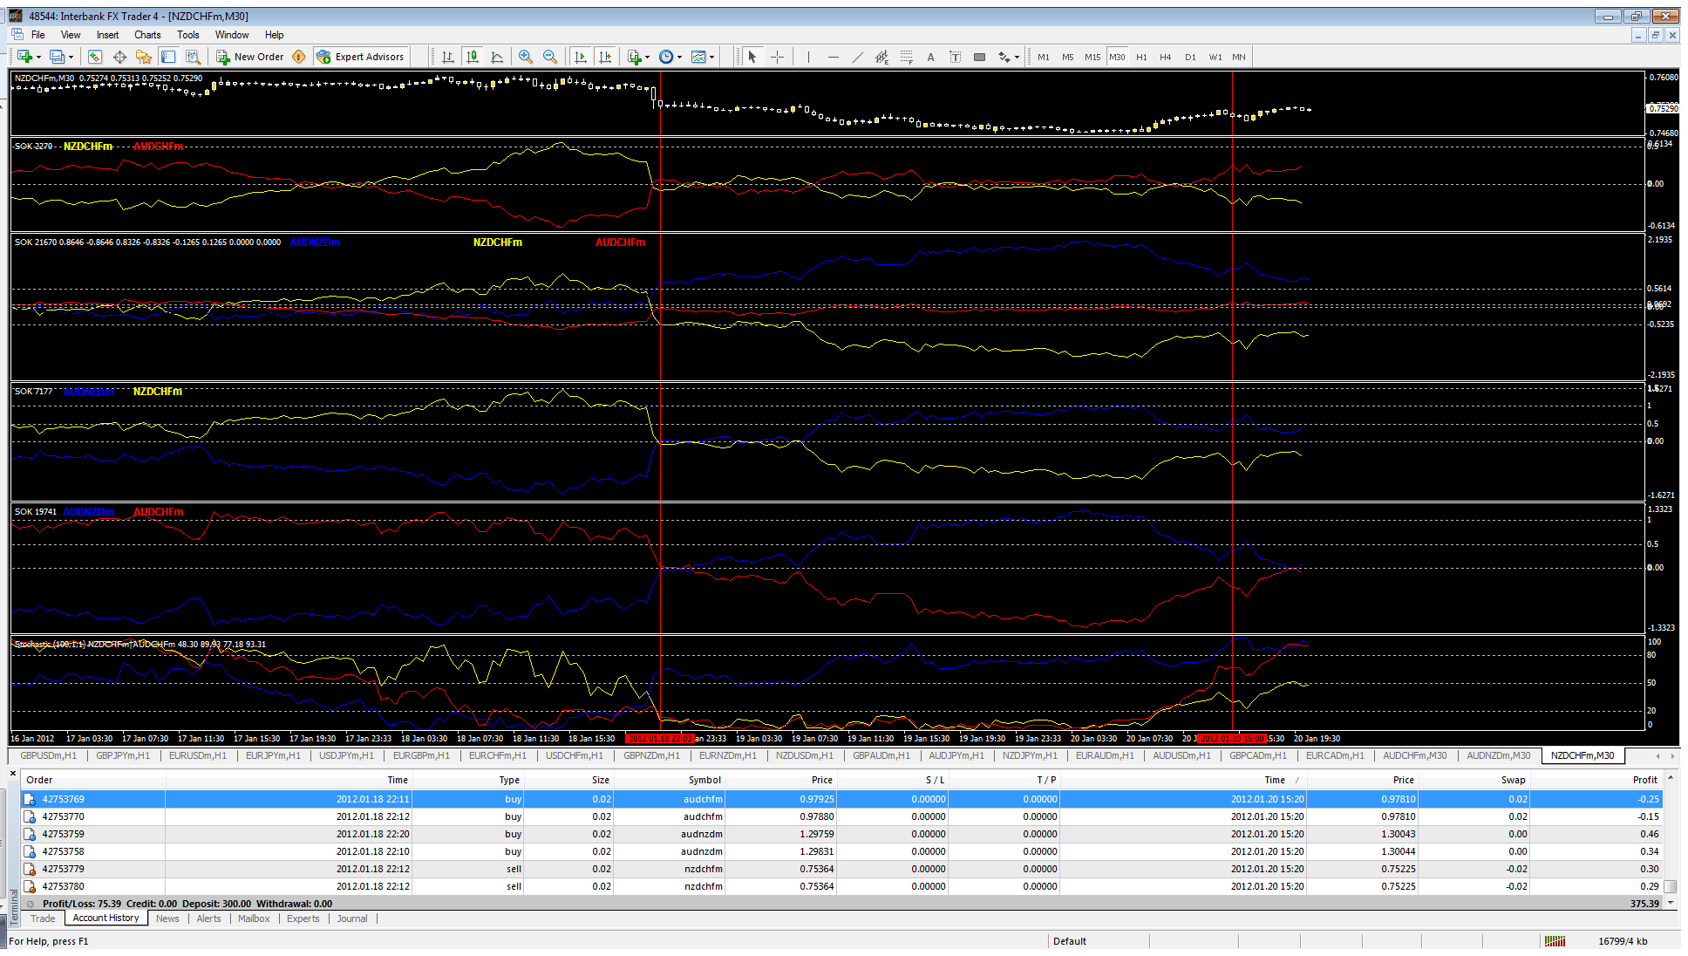Open the Navigator star-folder icon
This screenshot has width=1688, height=956.
tap(144, 57)
